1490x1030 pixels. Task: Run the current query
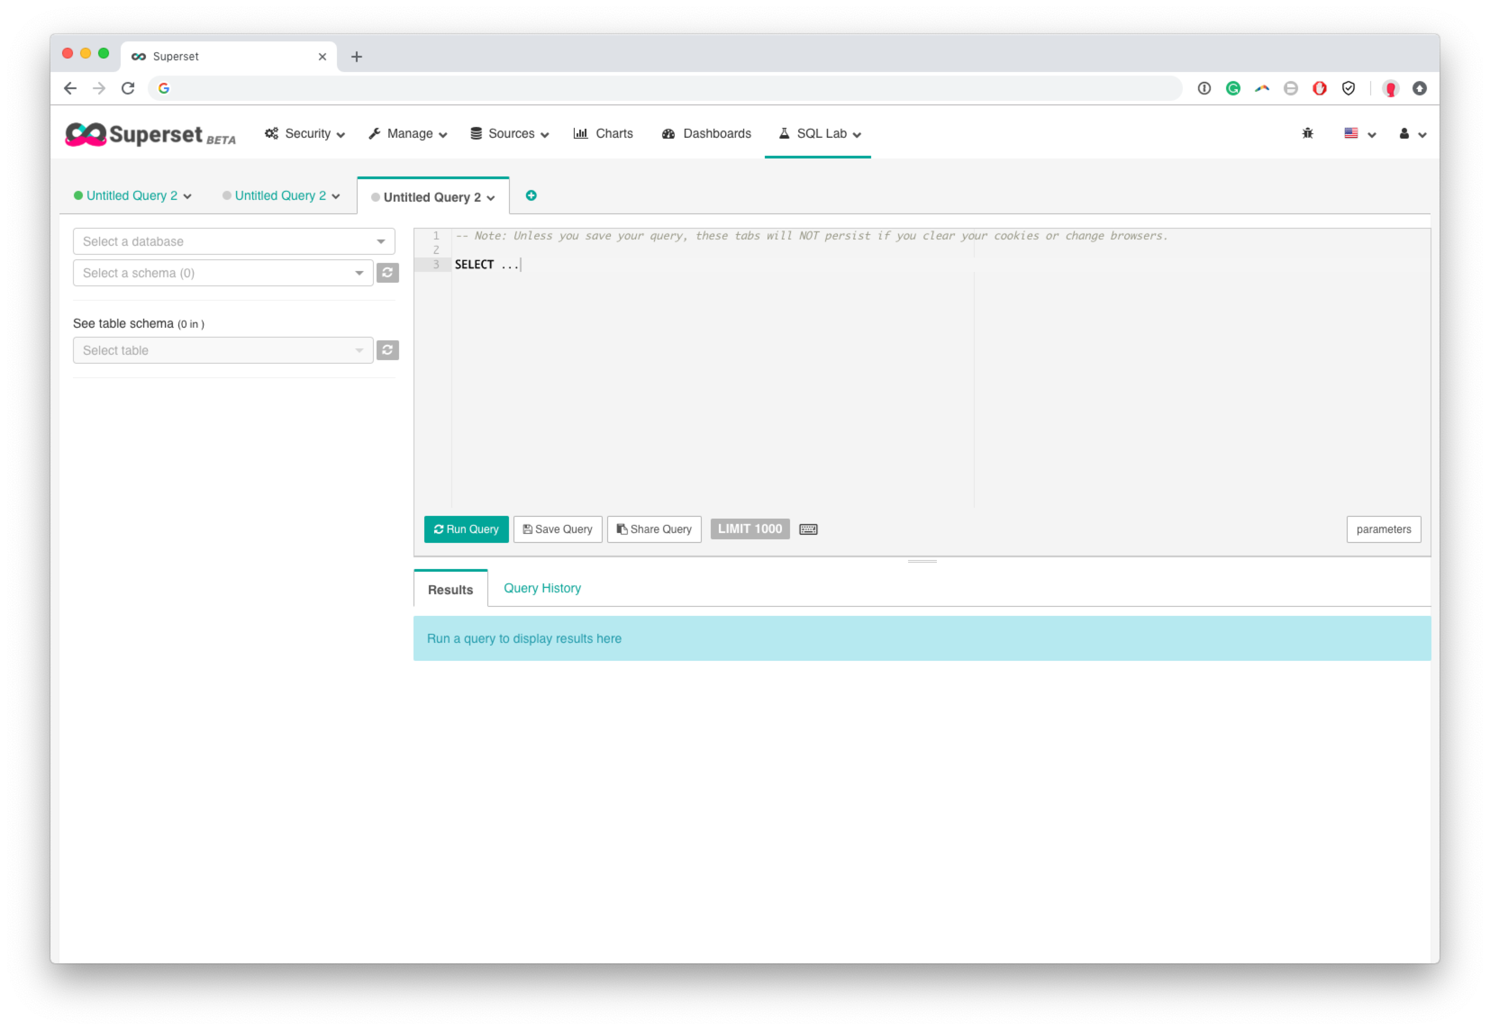(465, 529)
